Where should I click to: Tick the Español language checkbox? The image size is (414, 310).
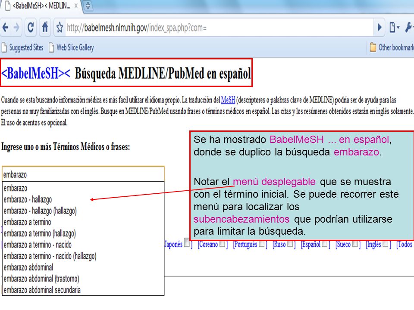pyautogui.click(x=325, y=244)
